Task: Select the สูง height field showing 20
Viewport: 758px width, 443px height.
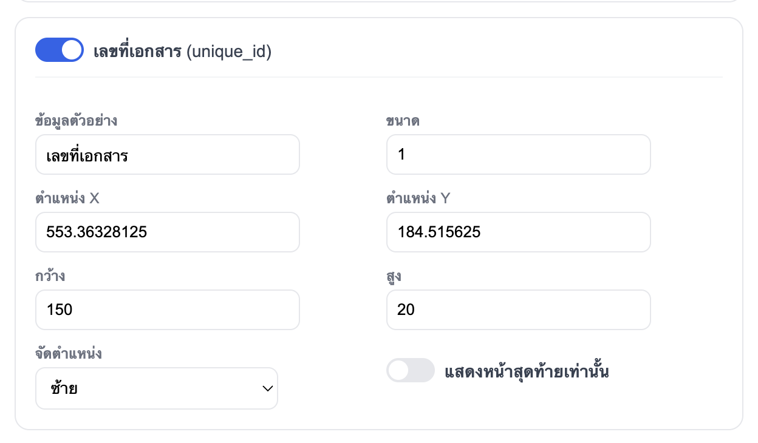Action: 518,309
